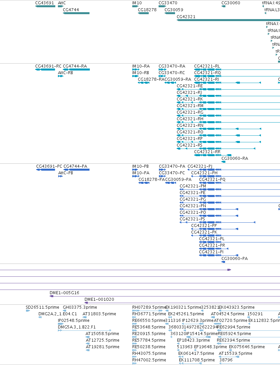The height and width of the screenshot is (365, 280).
Task: Click the CG42321-RG transcript label
Action: [190, 112]
